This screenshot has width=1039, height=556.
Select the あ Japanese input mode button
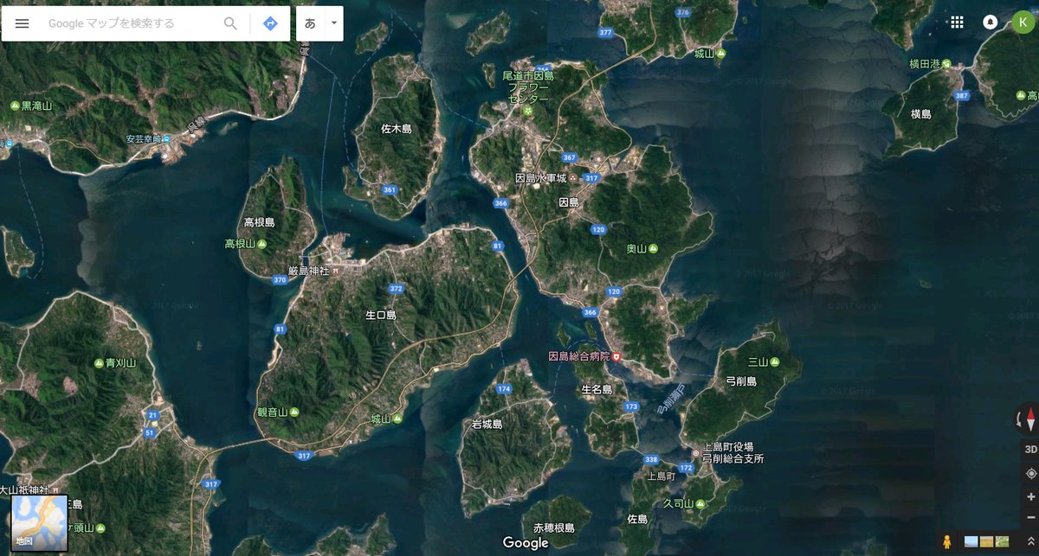coord(310,23)
